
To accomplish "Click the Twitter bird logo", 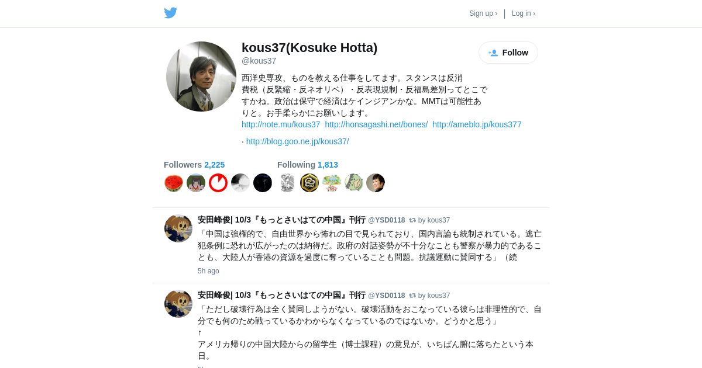I will pos(170,13).
